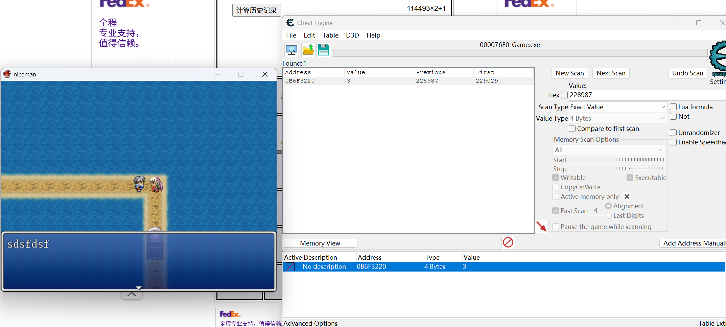
Task: Toggle the CopyOnWrite checkbox
Action: [x=556, y=187]
